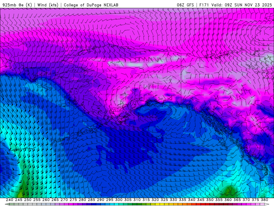This screenshot has width=274, height=206.
Task: Click the 240 legend value
Action: tap(10, 200)
